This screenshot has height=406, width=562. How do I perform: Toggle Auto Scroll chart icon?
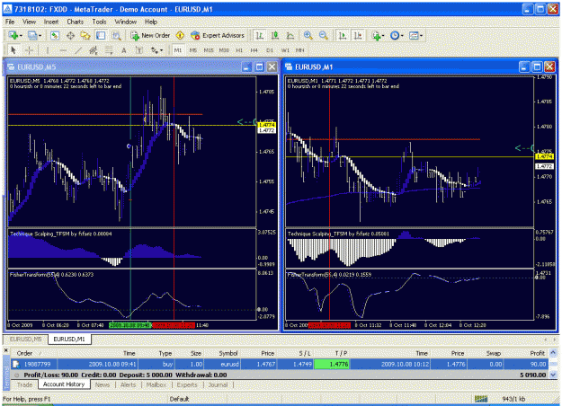click(x=343, y=35)
